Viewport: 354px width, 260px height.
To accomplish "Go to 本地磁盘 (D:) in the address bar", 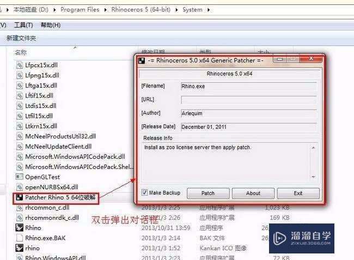I will [x=30, y=10].
